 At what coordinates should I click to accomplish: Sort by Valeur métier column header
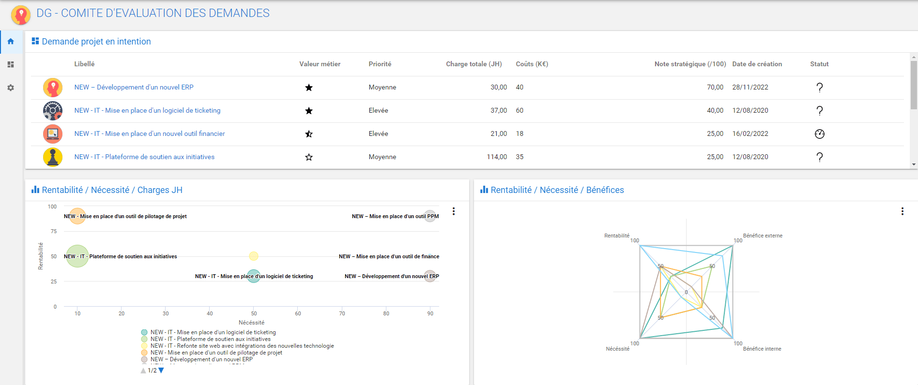pyautogui.click(x=320, y=64)
